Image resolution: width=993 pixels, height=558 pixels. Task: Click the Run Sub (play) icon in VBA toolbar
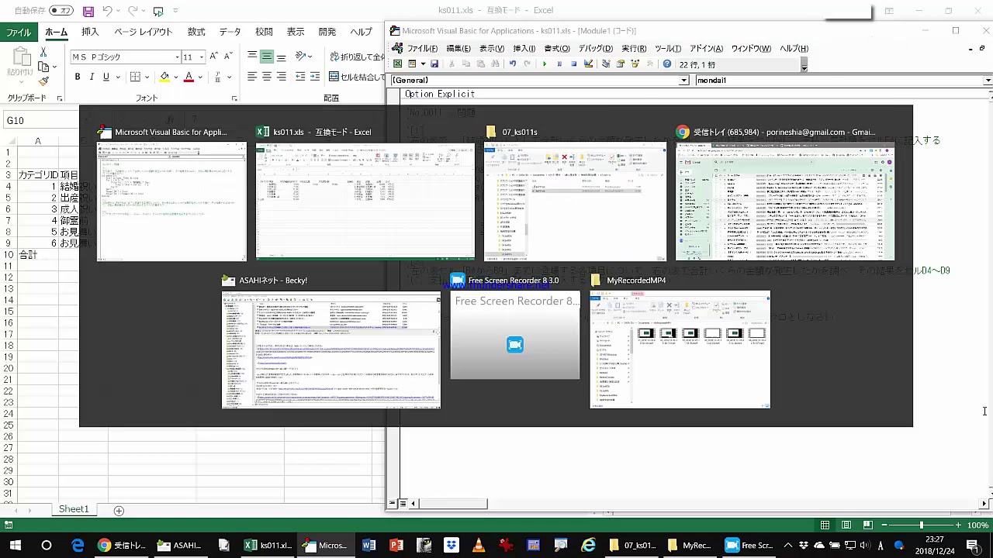point(545,64)
